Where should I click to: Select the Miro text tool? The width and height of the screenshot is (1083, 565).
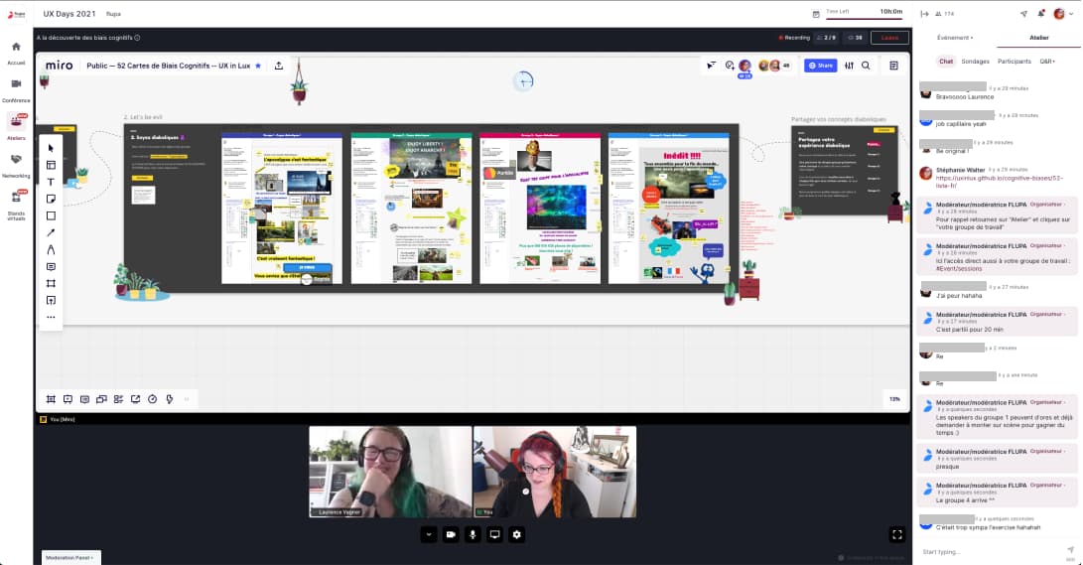[x=51, y=182]
